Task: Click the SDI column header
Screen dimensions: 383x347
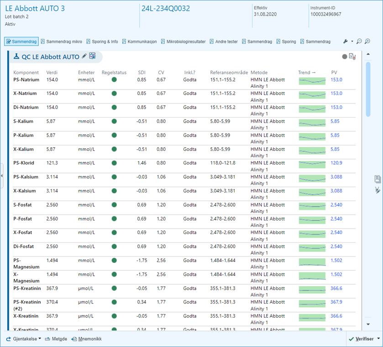Action: [142, 72]
